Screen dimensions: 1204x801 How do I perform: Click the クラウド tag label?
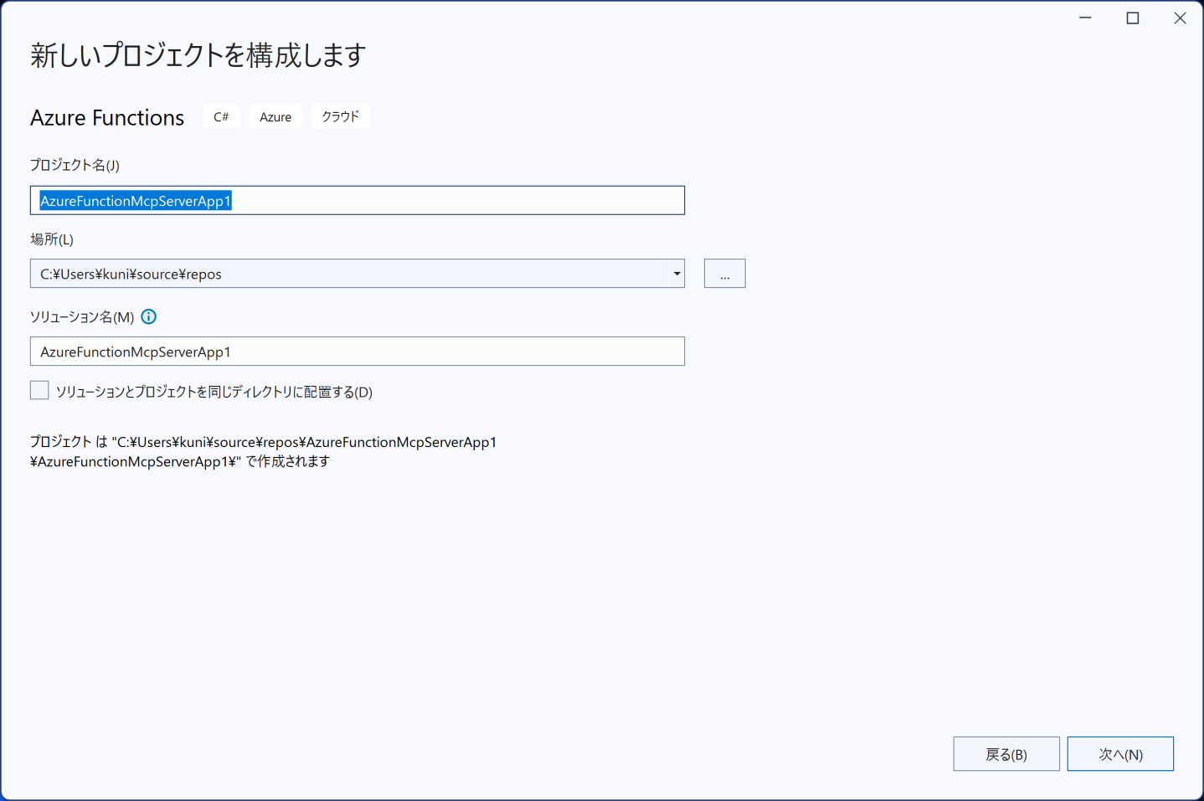point(340,116)
